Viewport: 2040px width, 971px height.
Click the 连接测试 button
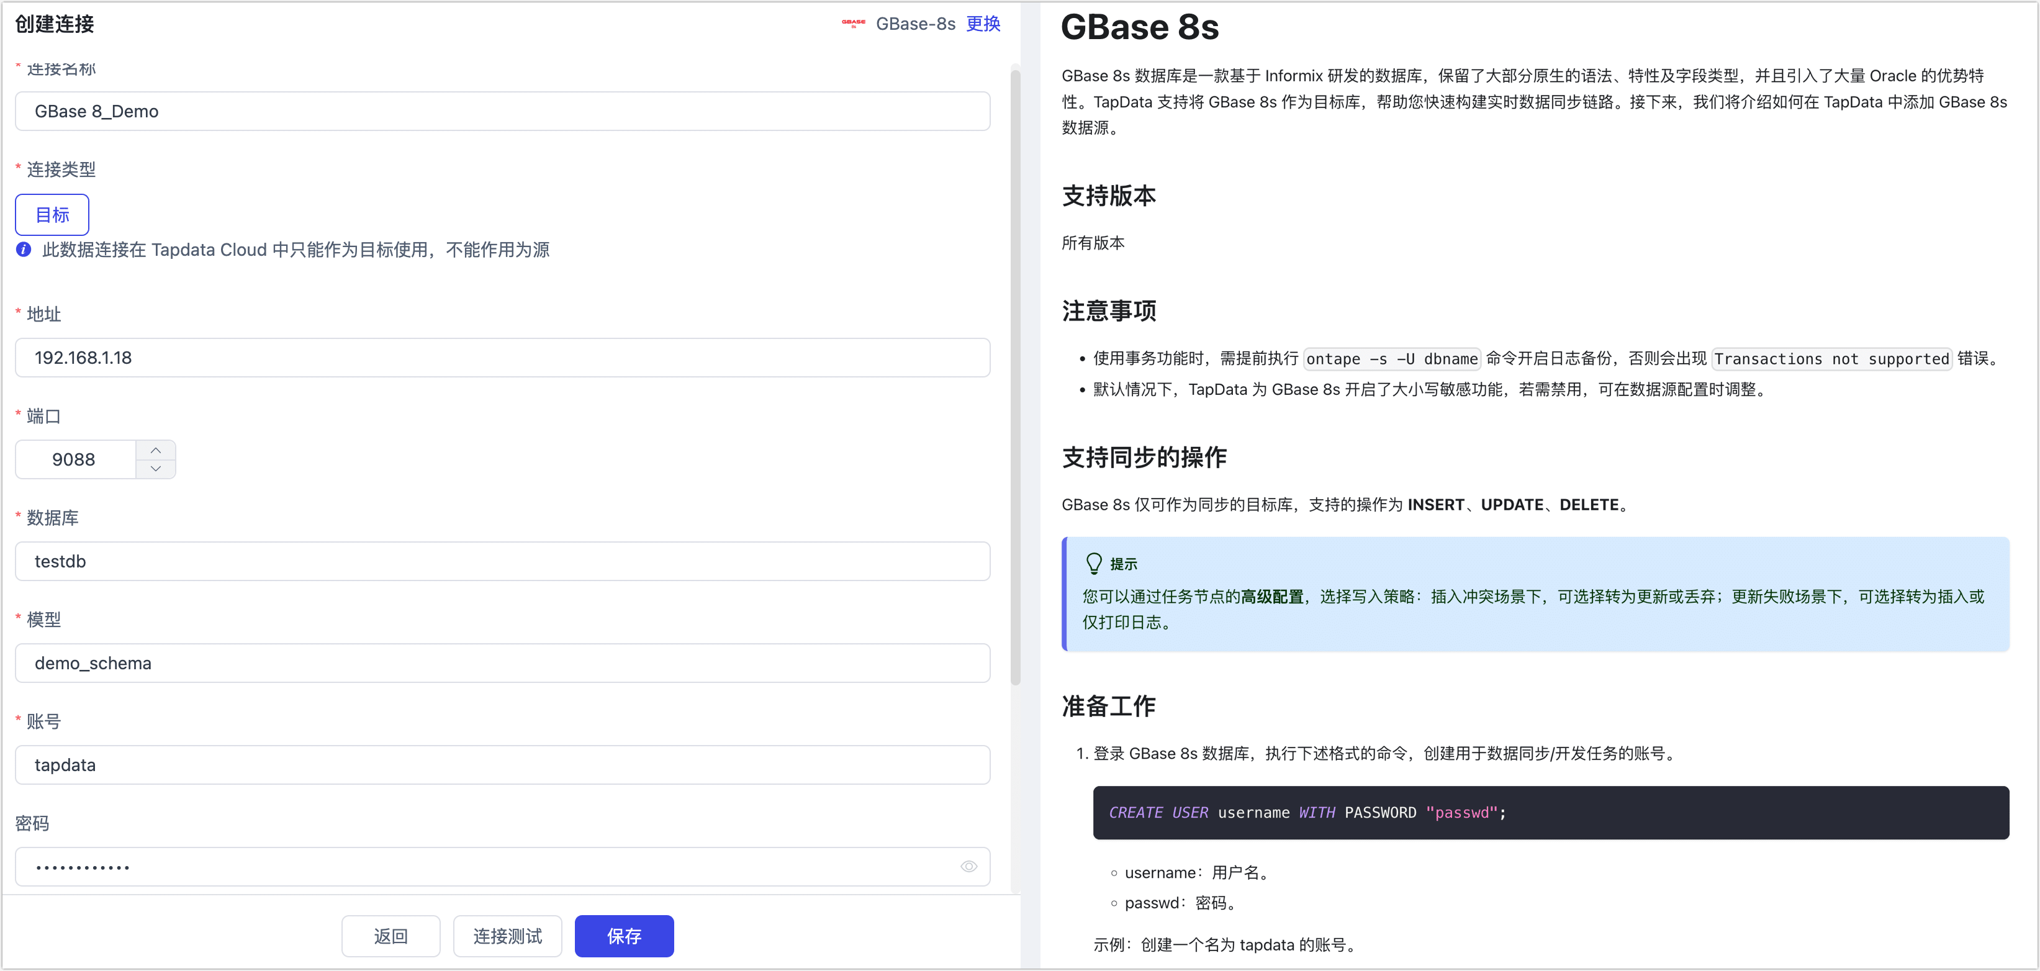click(507, 936)
